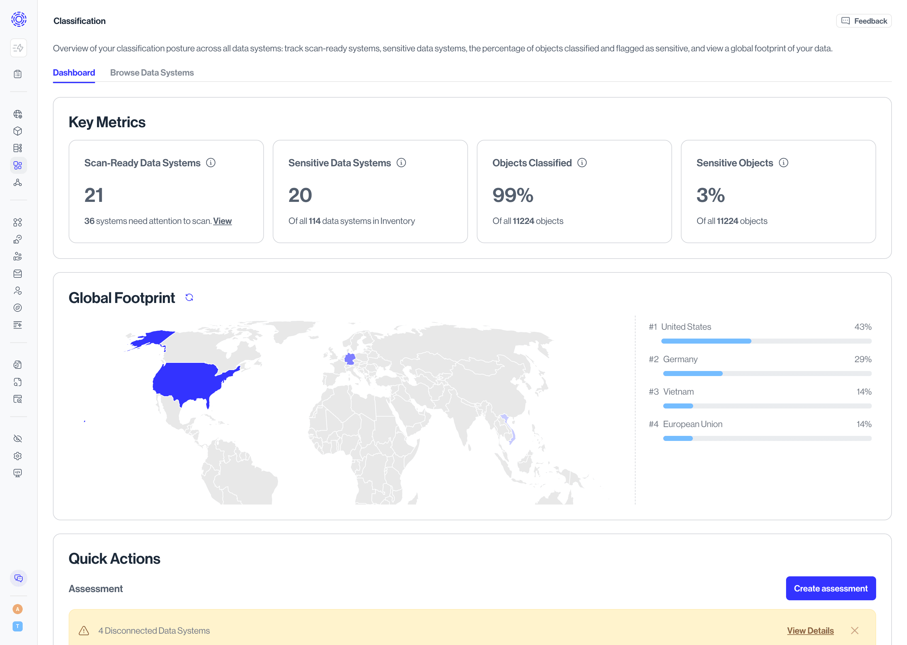Open the Sensitive Objects info tooltip
Image resolution: width=907 pixels, height=645 pixels.
(x=784, y=163)
